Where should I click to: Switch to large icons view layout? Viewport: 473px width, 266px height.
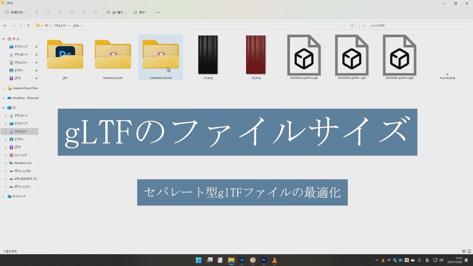pyautogui.click(x=469, y=251)
